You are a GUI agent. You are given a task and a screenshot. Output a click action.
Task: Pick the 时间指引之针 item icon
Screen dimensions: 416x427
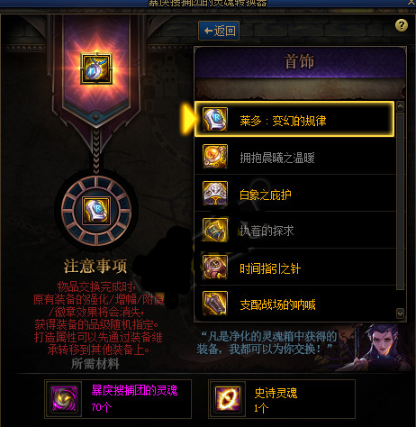(215, 267)
